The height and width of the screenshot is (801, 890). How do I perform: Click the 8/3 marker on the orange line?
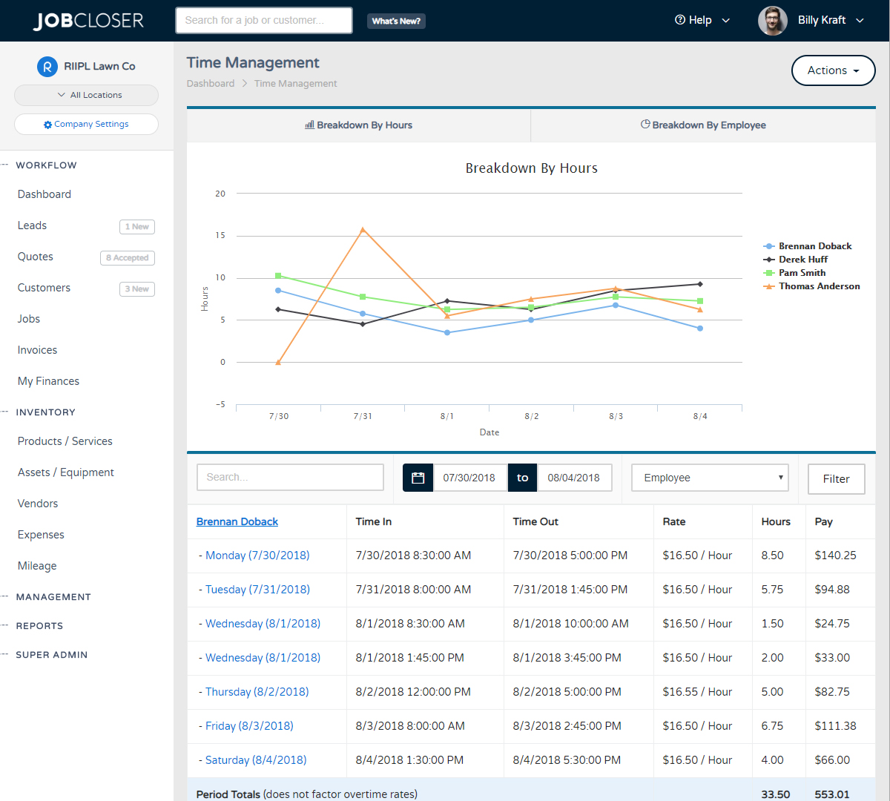coord(616,290)
